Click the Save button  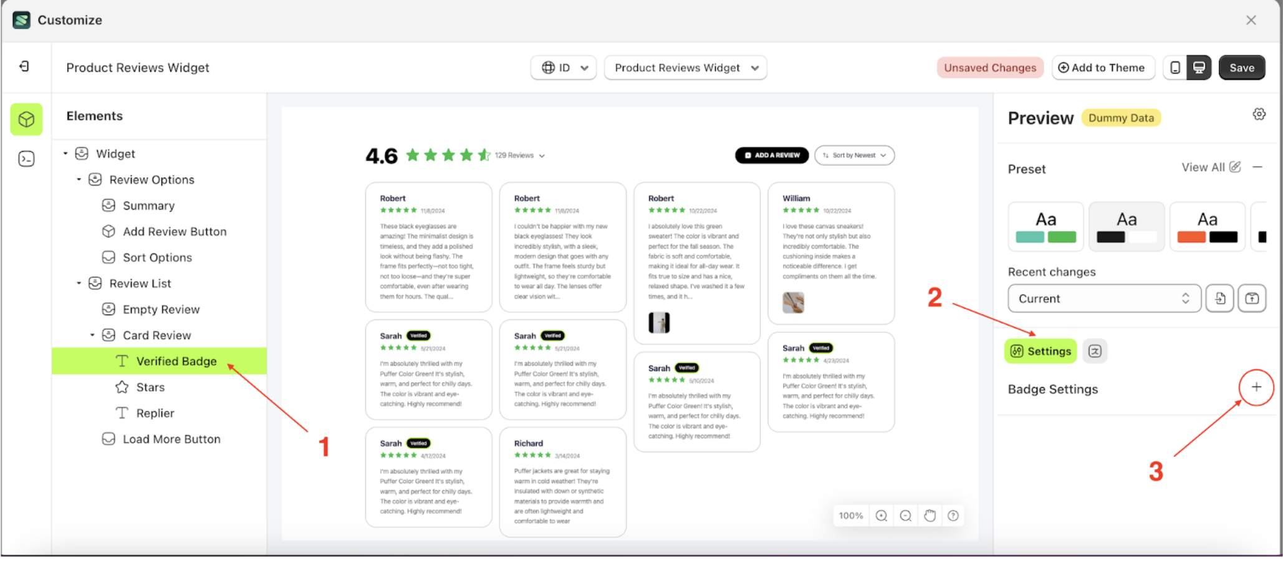coord(1241,67)
